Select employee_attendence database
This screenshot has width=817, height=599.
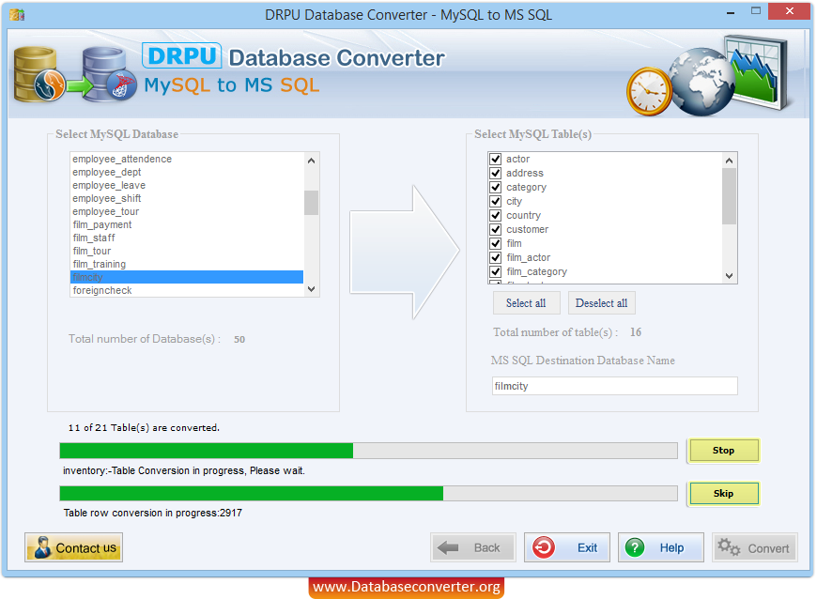click(187, 159)
